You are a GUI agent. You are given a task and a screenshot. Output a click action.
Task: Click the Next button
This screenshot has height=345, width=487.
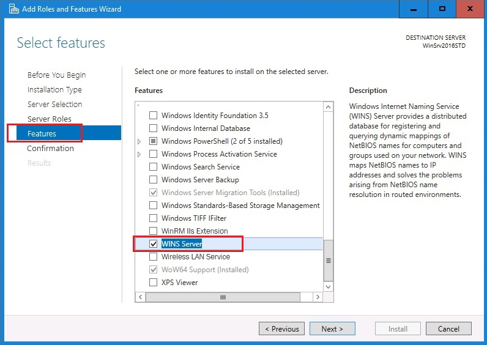coord(332,328)
